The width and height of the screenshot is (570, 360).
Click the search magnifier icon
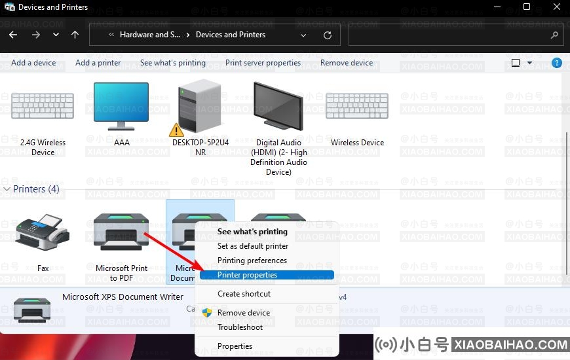[x=554, y=35]
